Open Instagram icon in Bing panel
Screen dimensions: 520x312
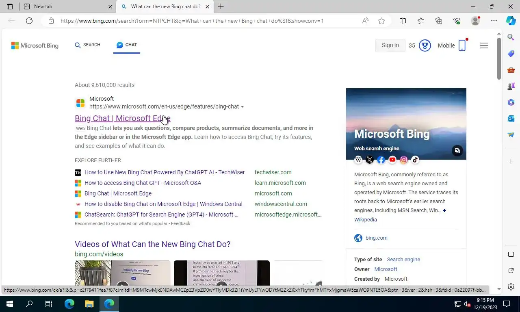click(x=404, y=160)
